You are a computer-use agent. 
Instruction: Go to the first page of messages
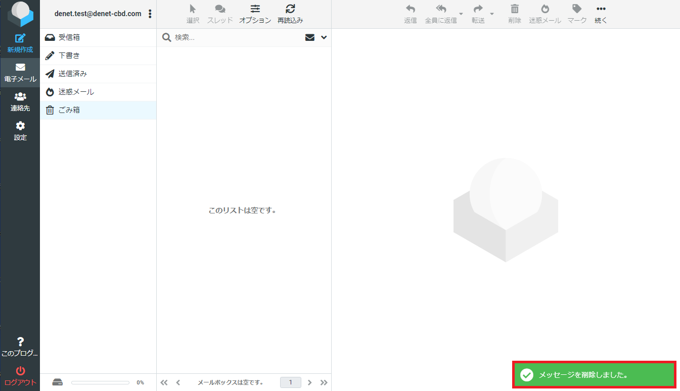[x=164, y=382]
